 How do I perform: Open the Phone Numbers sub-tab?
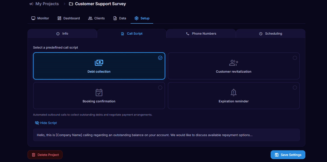[201, 33]
